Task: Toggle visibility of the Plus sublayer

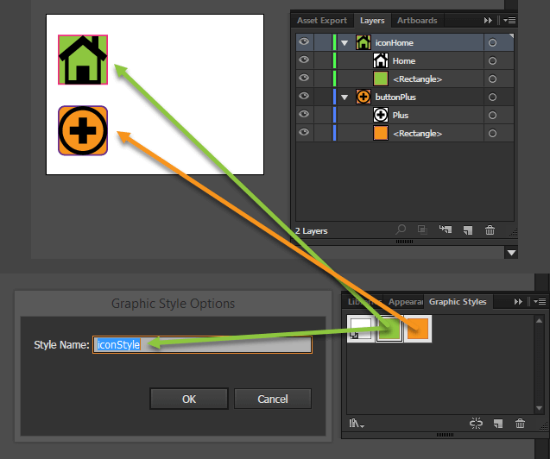Action: tap(303, 115)
